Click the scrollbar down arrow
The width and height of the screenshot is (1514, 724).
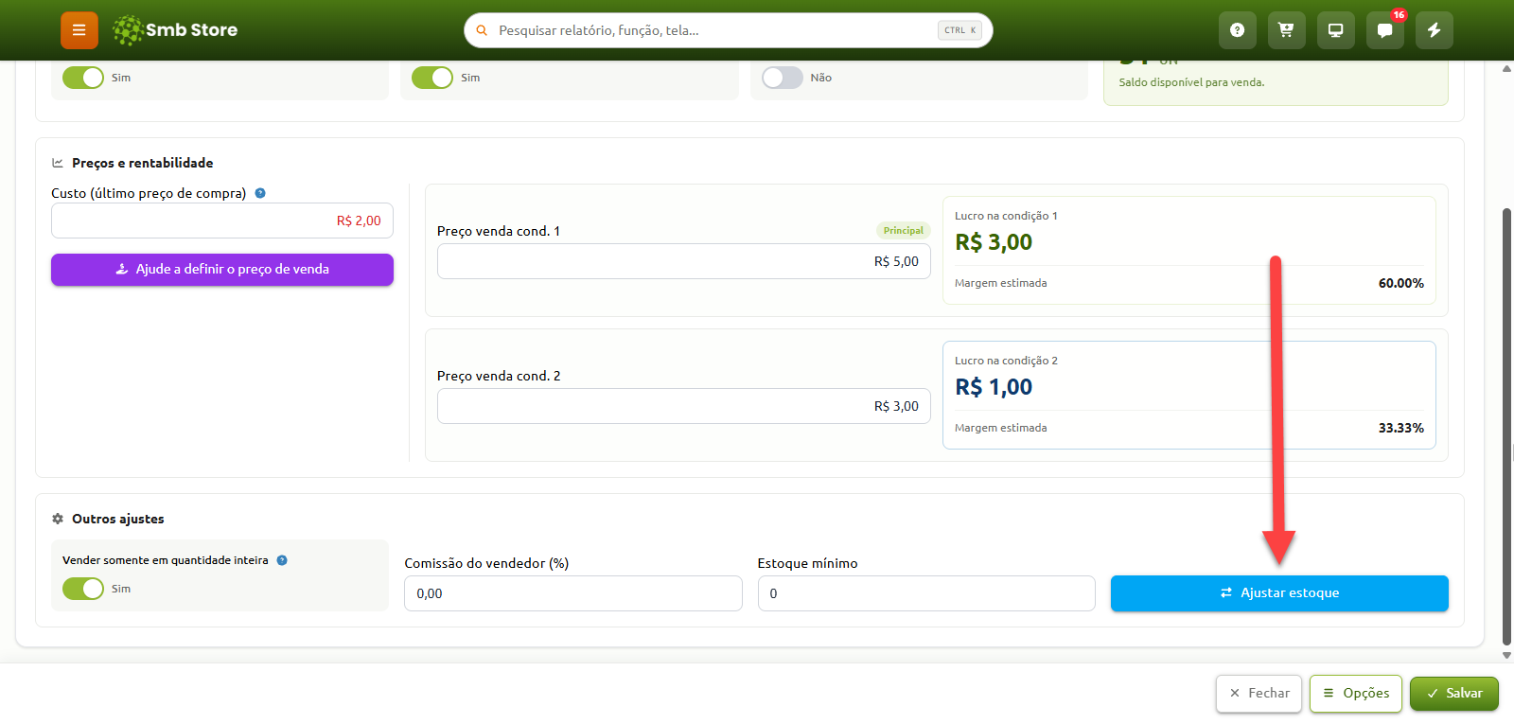click(x=1507, y=655)
